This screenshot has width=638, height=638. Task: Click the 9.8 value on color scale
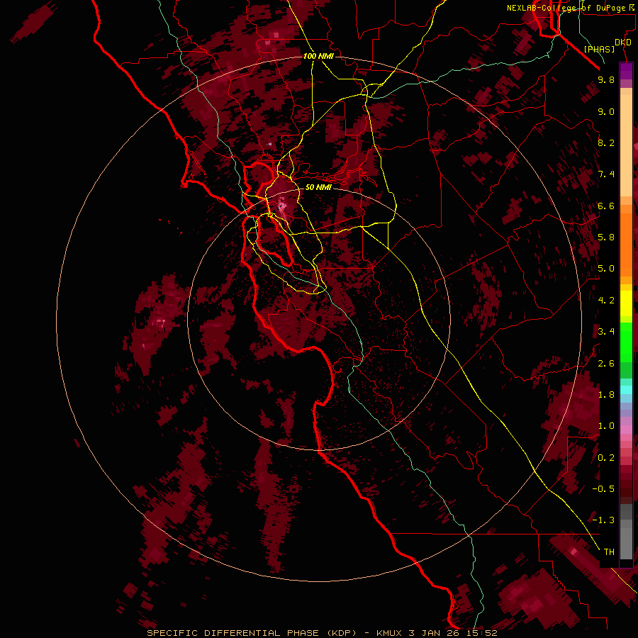tap(606, 79)
